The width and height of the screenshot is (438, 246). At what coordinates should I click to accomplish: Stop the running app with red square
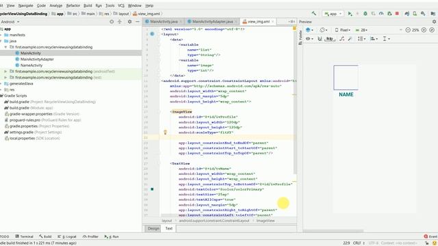pos(397,14)
